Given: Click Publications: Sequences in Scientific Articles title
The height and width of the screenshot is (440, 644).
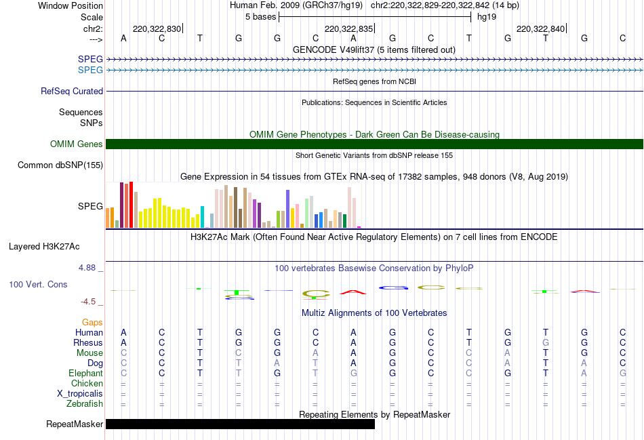Looking at the screenshot, I should tap(374, 102).
